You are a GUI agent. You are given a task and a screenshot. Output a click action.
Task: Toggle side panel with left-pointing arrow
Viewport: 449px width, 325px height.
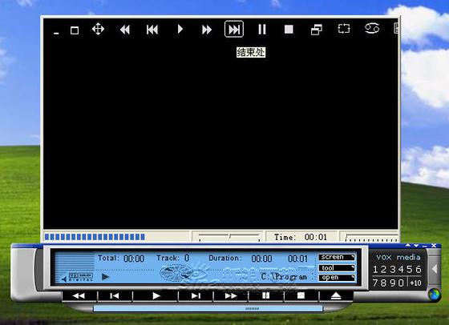435,269
